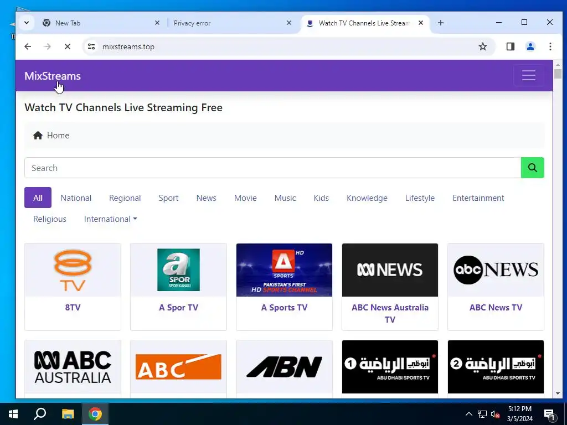Open the hamburger navigation menu
This screenshot has height=425, width=567.
[x=528, y=75]
